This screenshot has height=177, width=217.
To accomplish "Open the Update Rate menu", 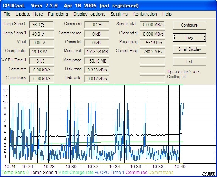I will tap(29, 14).
